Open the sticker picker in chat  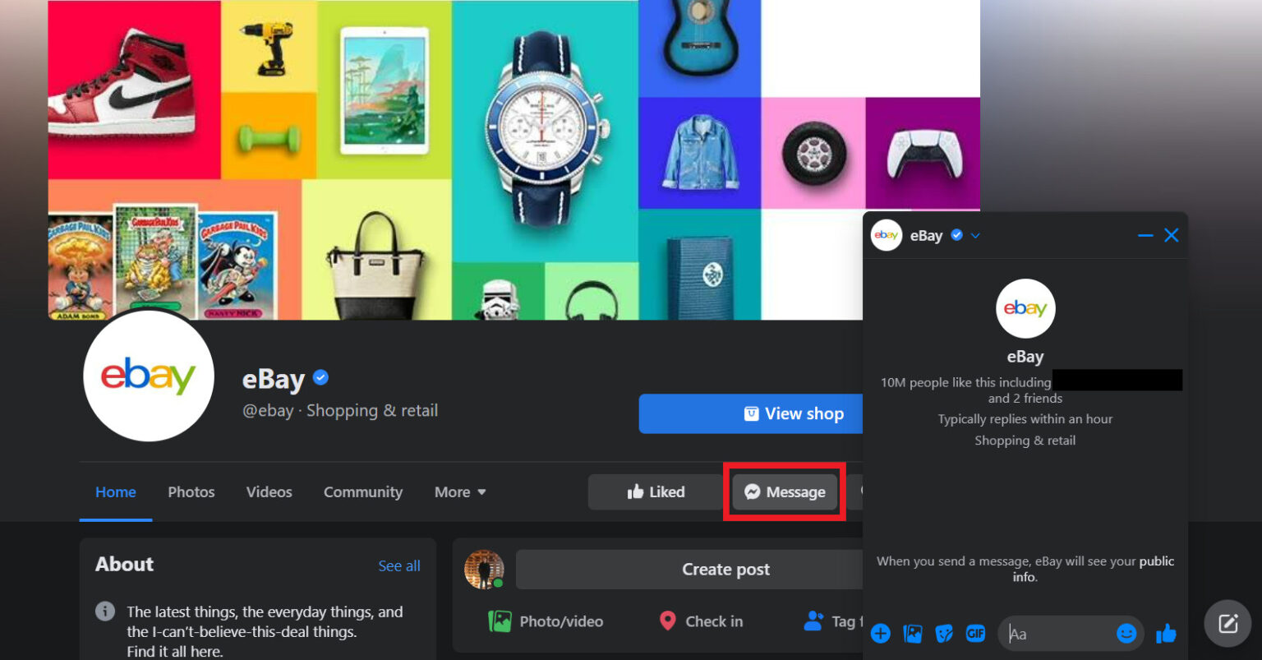tap(944, 633)
